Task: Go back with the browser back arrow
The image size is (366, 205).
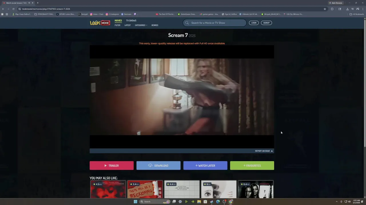Action: (x=3, y=9)
